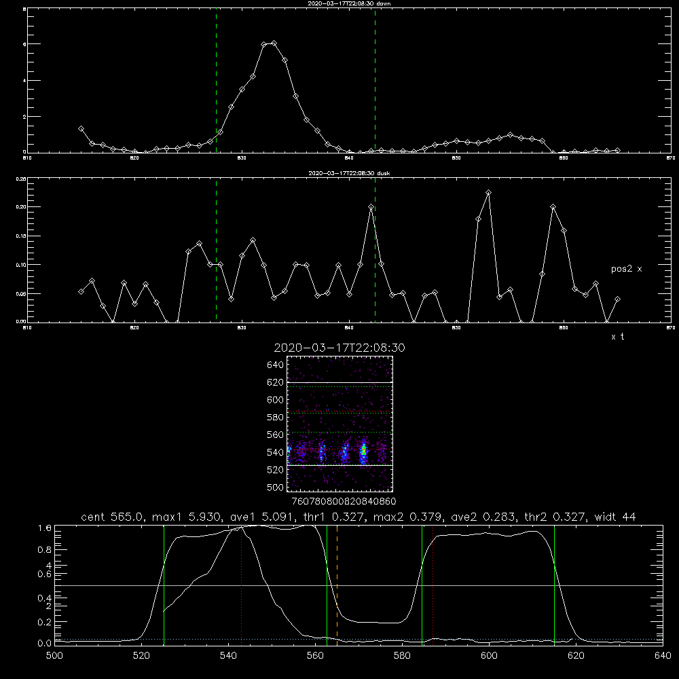Click the '580' label on bottom plot x-axis

click(x=402, y=656)
